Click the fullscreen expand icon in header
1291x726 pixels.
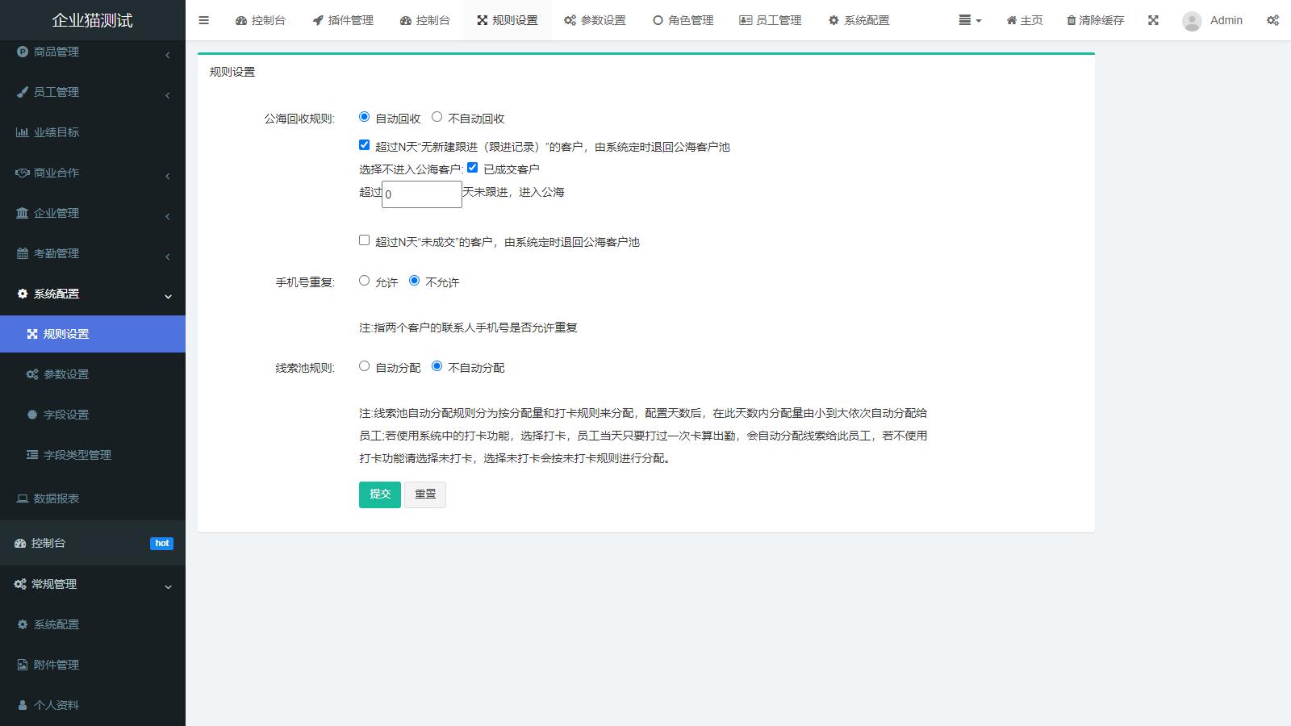click(1153, 20)
